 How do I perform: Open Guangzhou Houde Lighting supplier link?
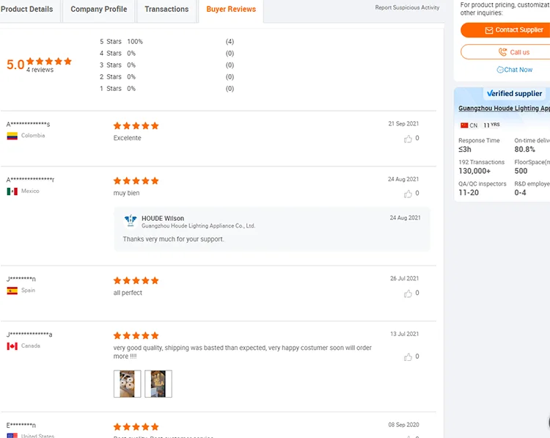coord(504,108)
